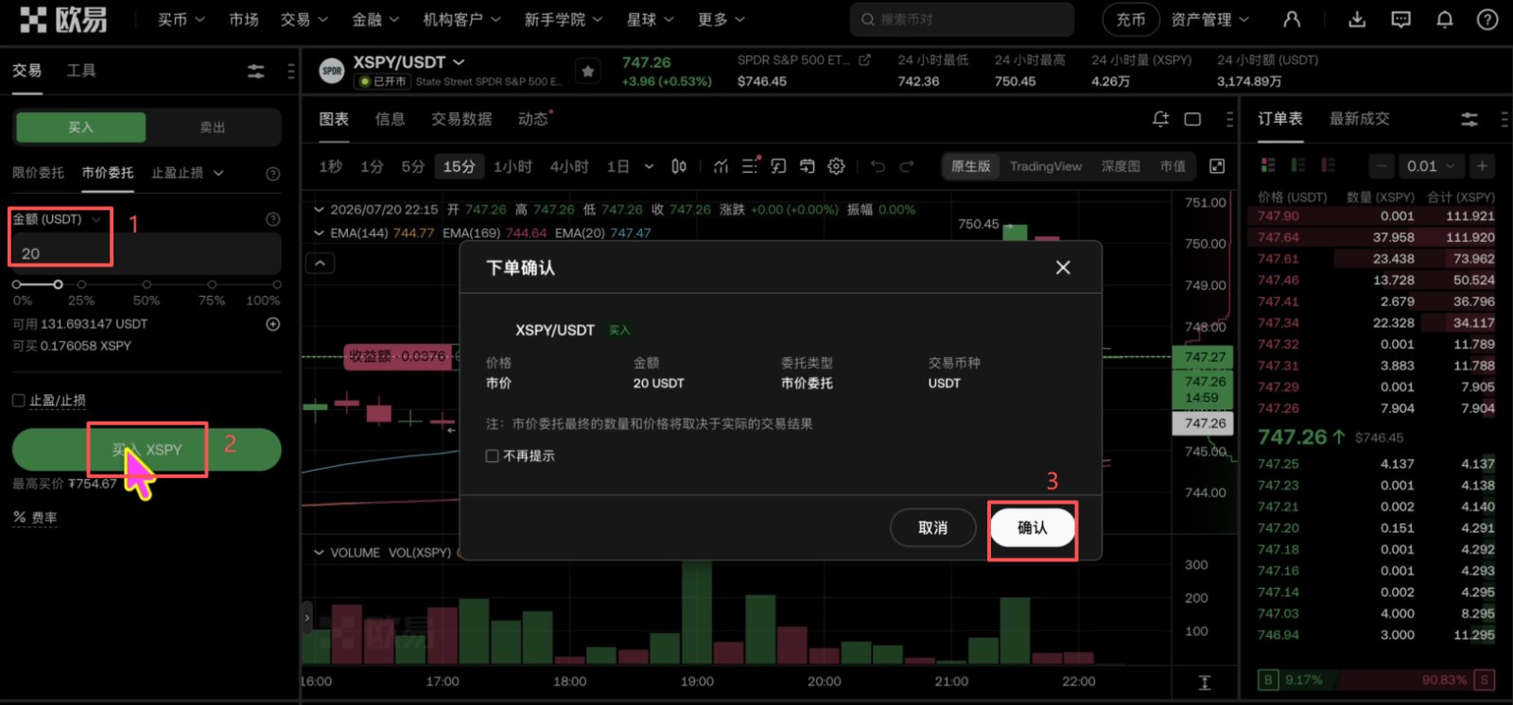Click the amount field help icon
Screen dimensions: 1513x705
pyautogui.click(x=272, y=219)
